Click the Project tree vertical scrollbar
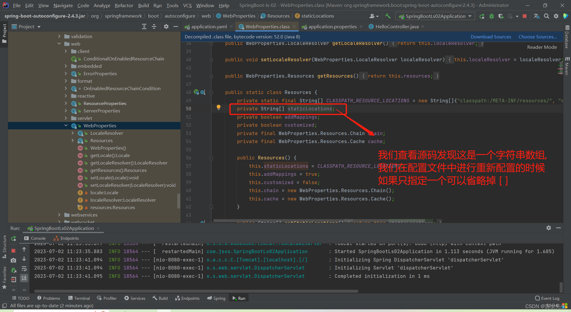571x312 pixels. (178, 201)
